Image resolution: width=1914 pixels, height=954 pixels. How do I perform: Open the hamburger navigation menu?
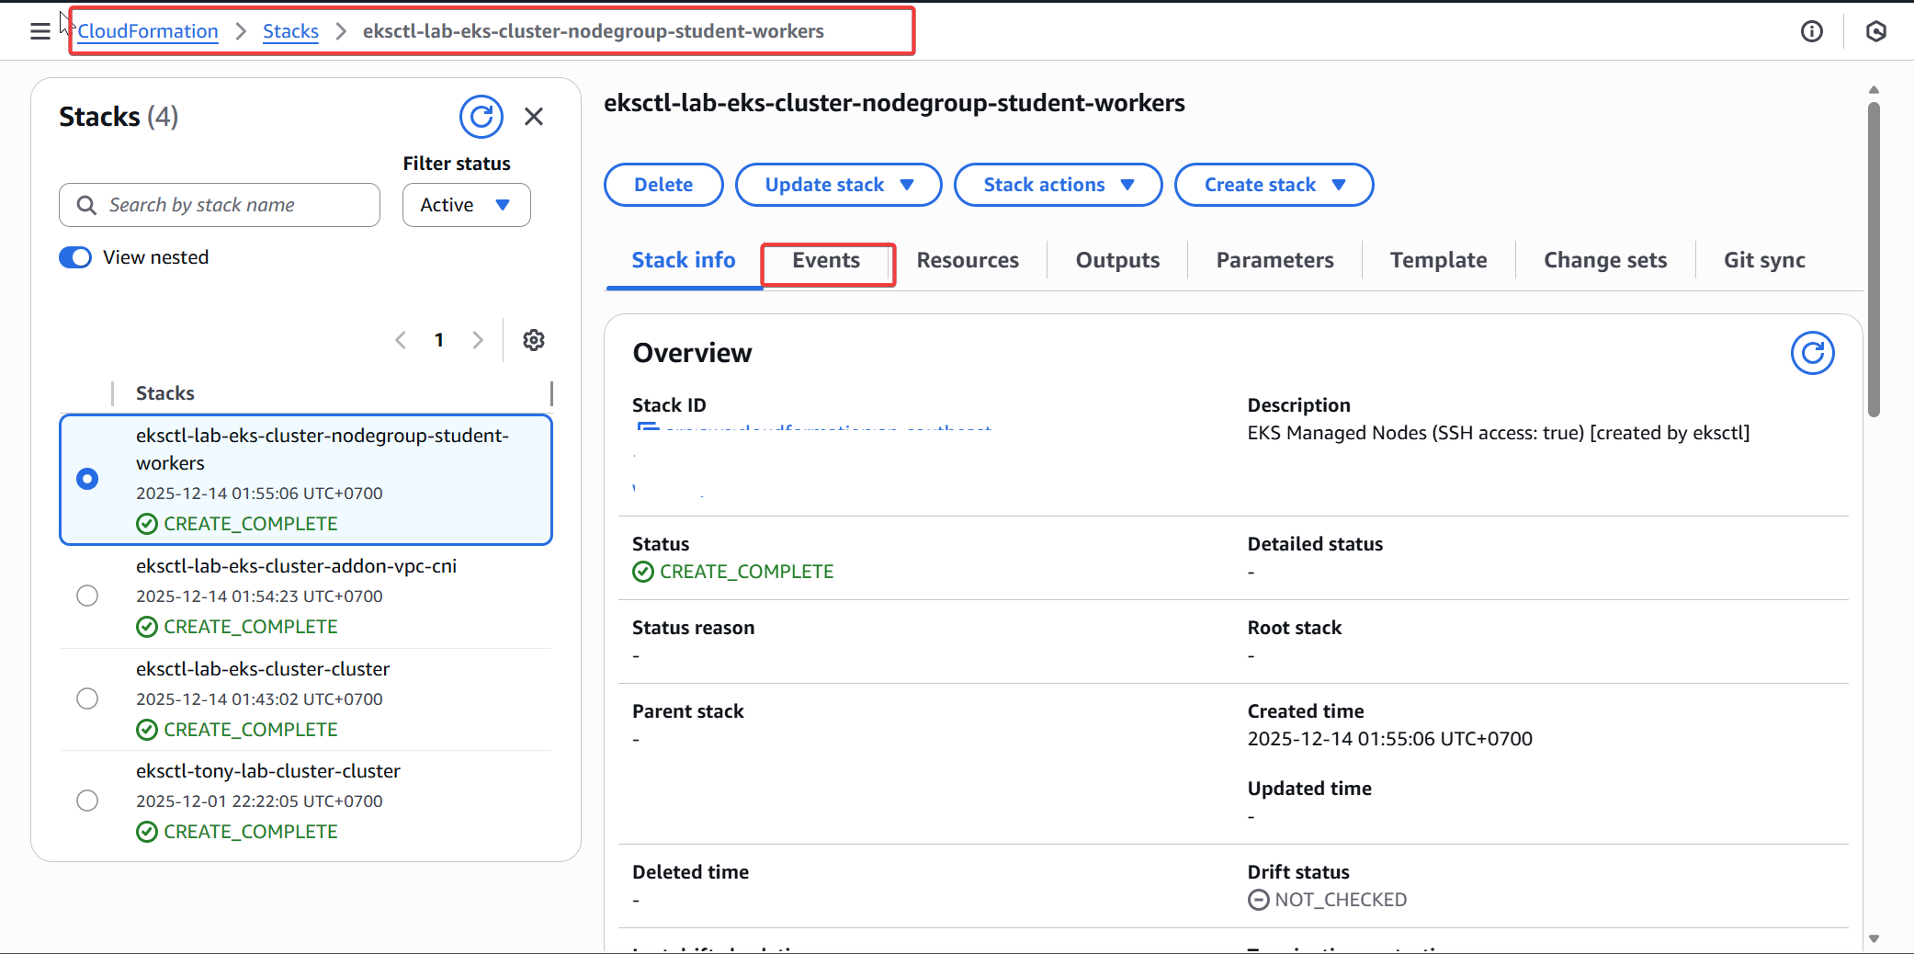point(40,31)
